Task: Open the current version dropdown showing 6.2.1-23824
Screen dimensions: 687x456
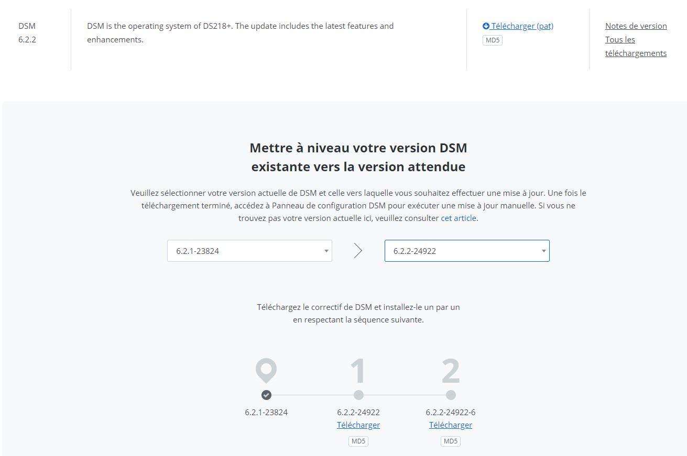Action: pyautogui.click(x=249, y=251)
